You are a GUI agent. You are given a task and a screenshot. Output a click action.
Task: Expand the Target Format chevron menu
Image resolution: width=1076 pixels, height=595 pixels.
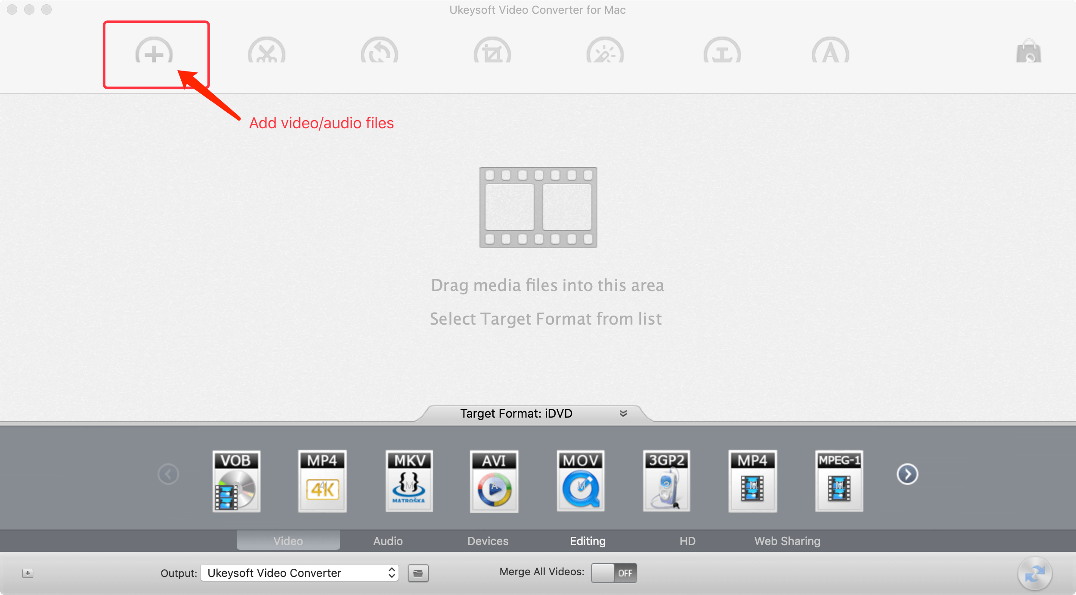click(624, 413)
